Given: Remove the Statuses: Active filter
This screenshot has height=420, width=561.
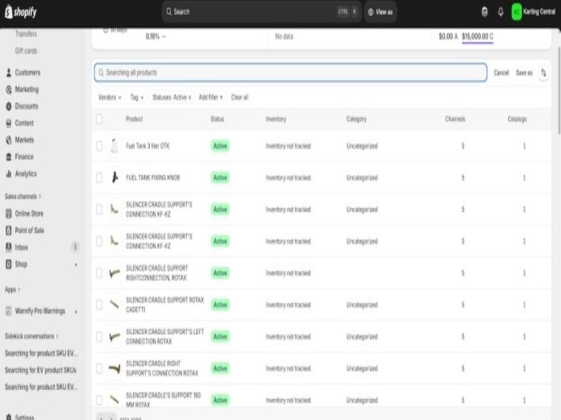Looking at the screenshot, I should pos(190,97).
